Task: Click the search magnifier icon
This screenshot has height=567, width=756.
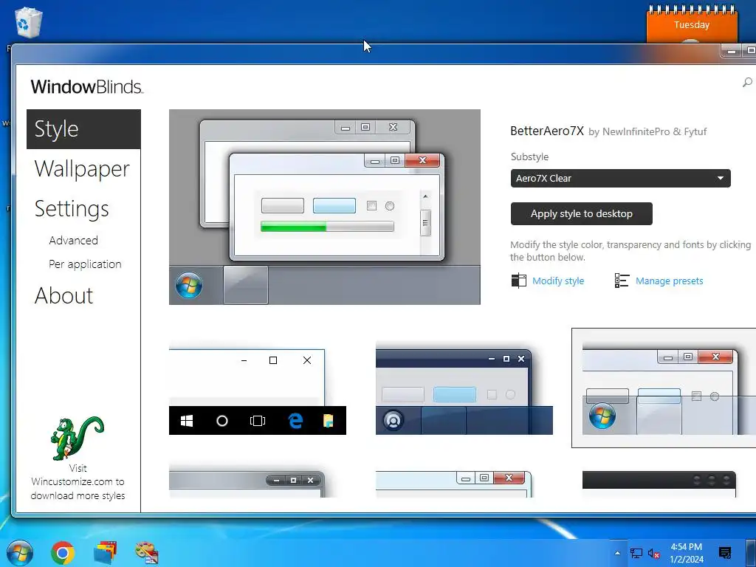Action: [x=747, y=83]
